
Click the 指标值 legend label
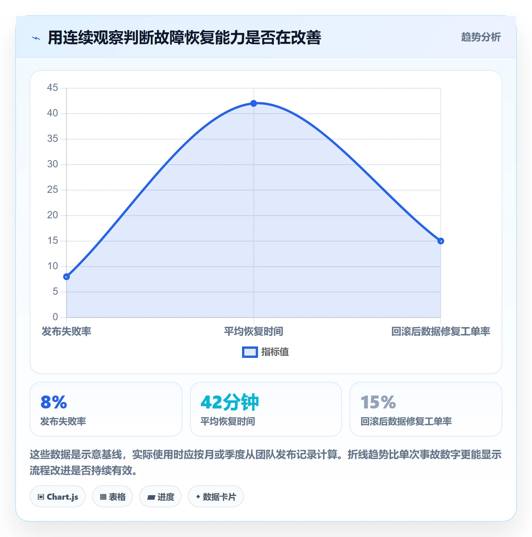[x=275, y=352]
